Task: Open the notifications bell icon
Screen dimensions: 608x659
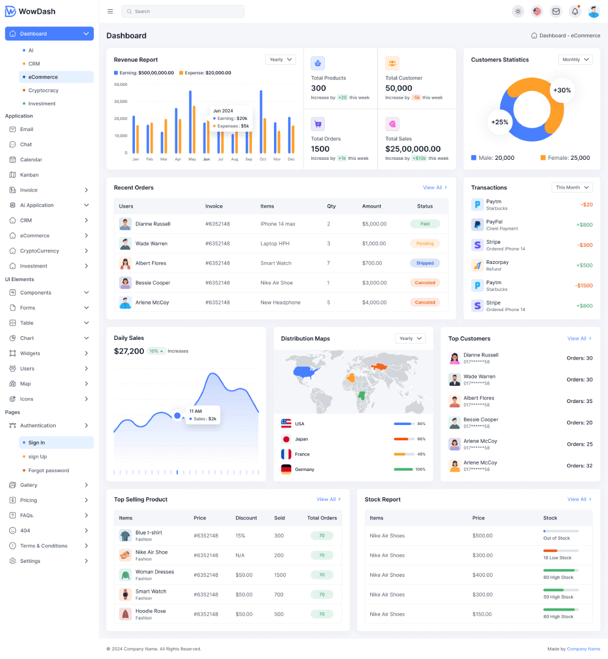Action: [575, 12]
